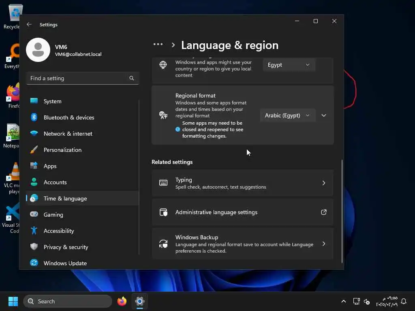Open Administrative language settings
415x311 pixels.
click(242, 212)
